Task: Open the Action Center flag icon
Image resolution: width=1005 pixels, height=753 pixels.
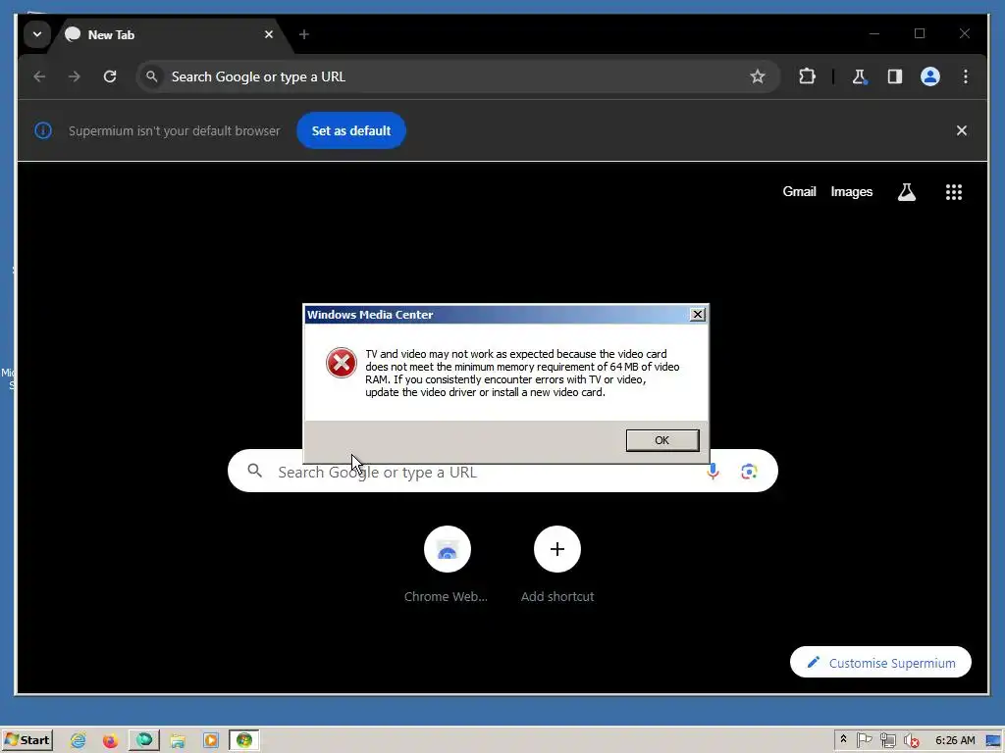Action: coord(864,740)
